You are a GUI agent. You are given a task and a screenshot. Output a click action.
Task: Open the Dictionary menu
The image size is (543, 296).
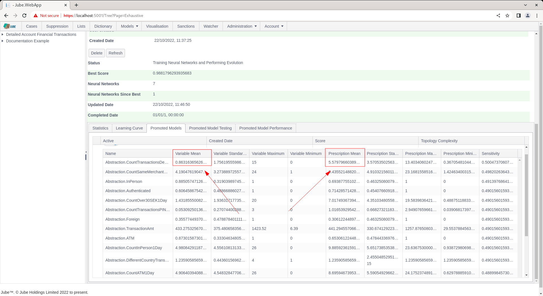pyautogui.click(x=103, y=26)
